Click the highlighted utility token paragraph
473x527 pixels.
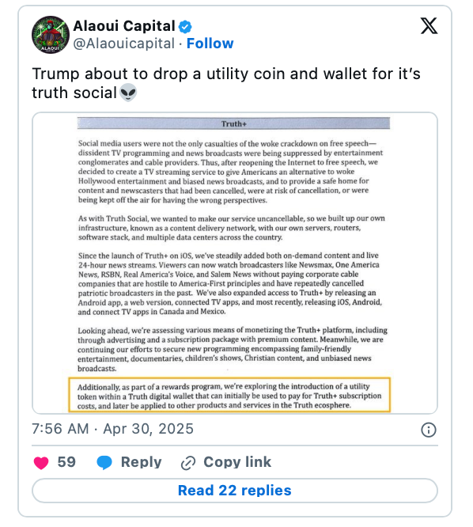[229, 396]
